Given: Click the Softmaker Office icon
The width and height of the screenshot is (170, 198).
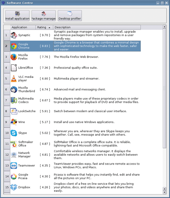Looking at the screenshot, I should tap(14, 144).
